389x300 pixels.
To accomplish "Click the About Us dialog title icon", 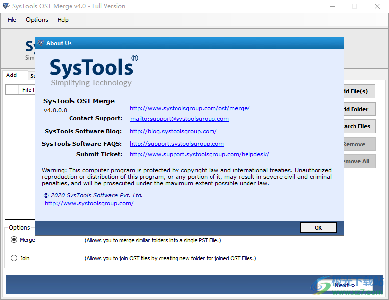I will tap(41, 43).
